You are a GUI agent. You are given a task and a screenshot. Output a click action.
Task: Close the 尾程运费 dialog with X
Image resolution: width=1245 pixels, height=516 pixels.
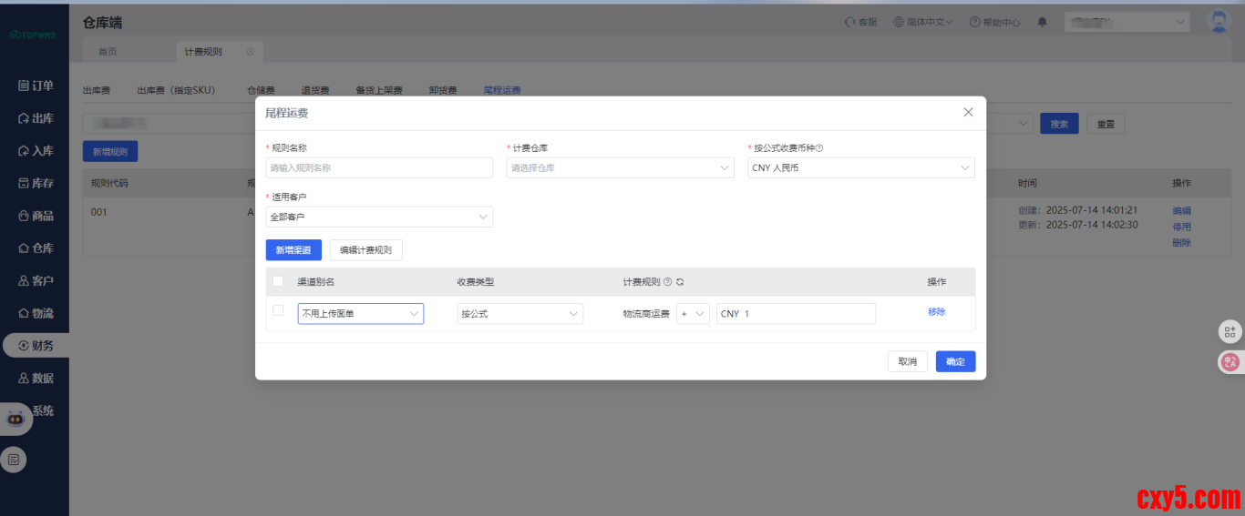coord(968,112)
